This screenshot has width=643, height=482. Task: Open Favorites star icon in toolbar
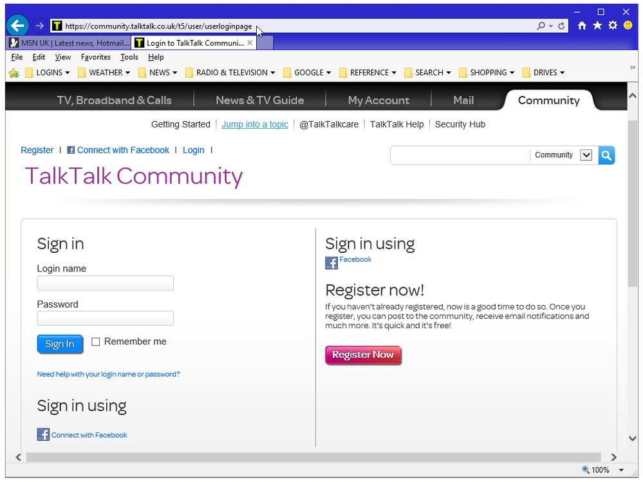[597, 25]
